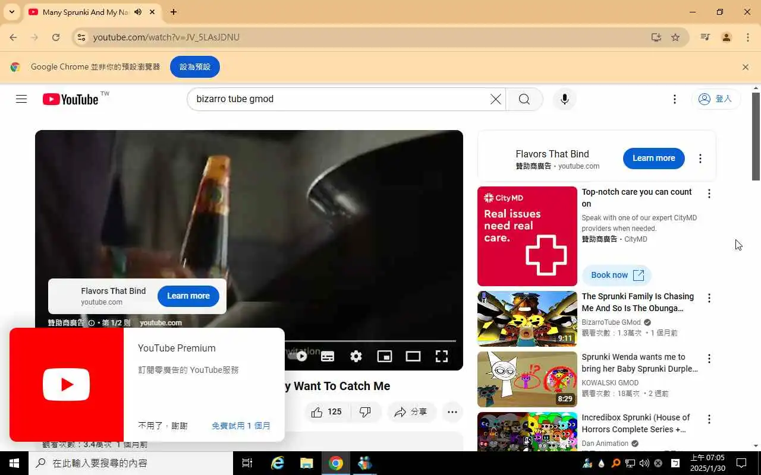Toggle the autoplay switch in player
This screenshot has height=475, width=761.
[297, 356]
